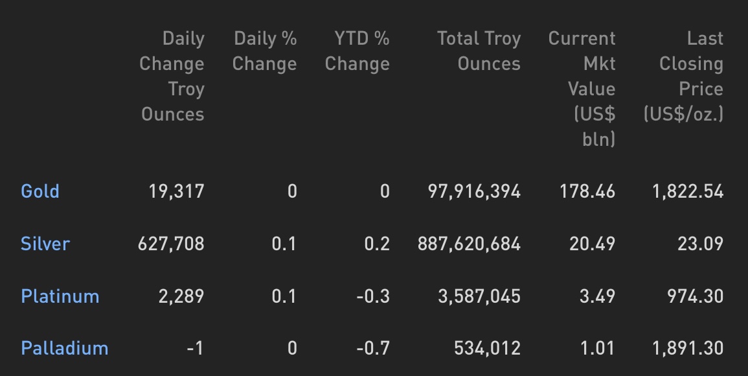Open the Palladium link
The height and width of the screenshot is (376, 748).
point(64,348)
